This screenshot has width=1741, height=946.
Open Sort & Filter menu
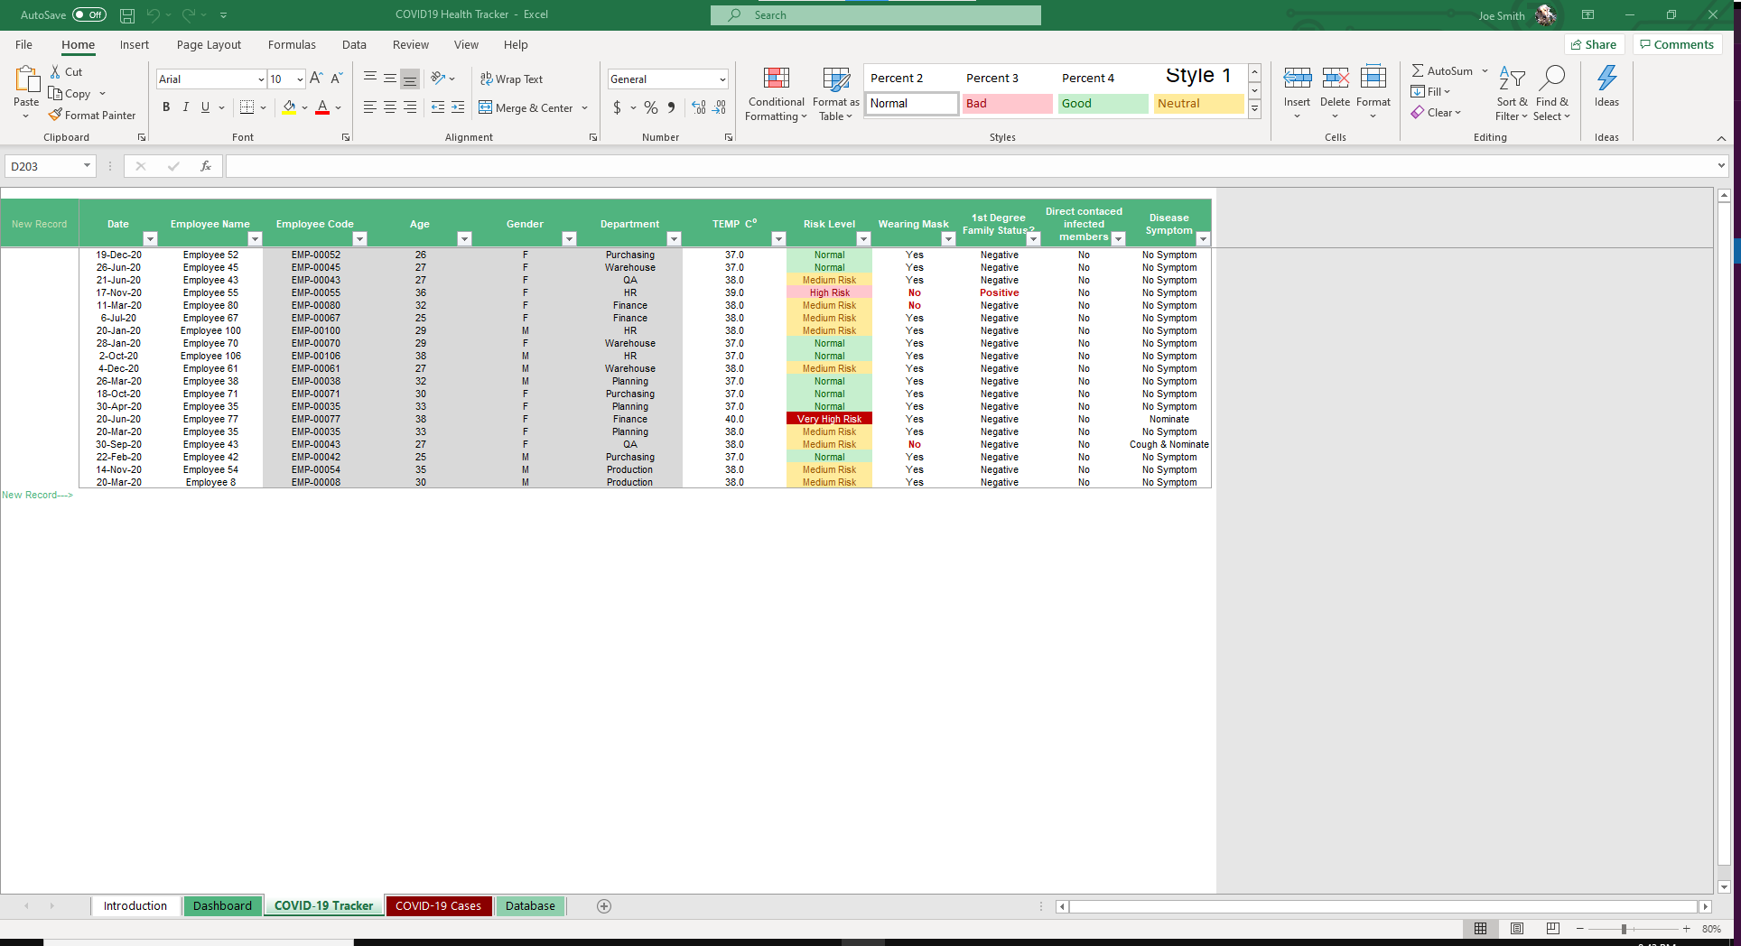(1512, 93)
